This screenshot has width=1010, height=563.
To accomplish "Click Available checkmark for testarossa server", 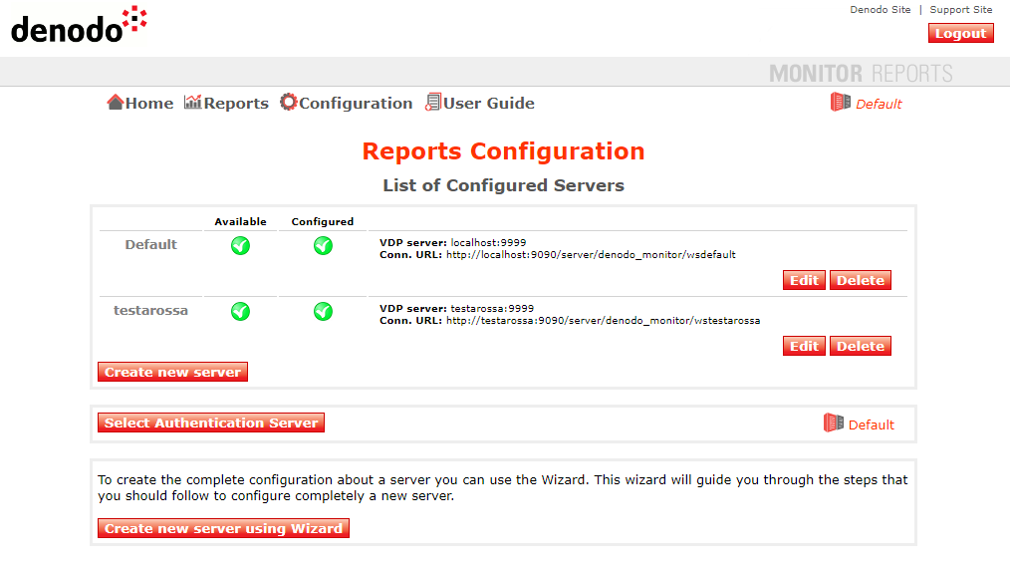I will tap(240, 311).
